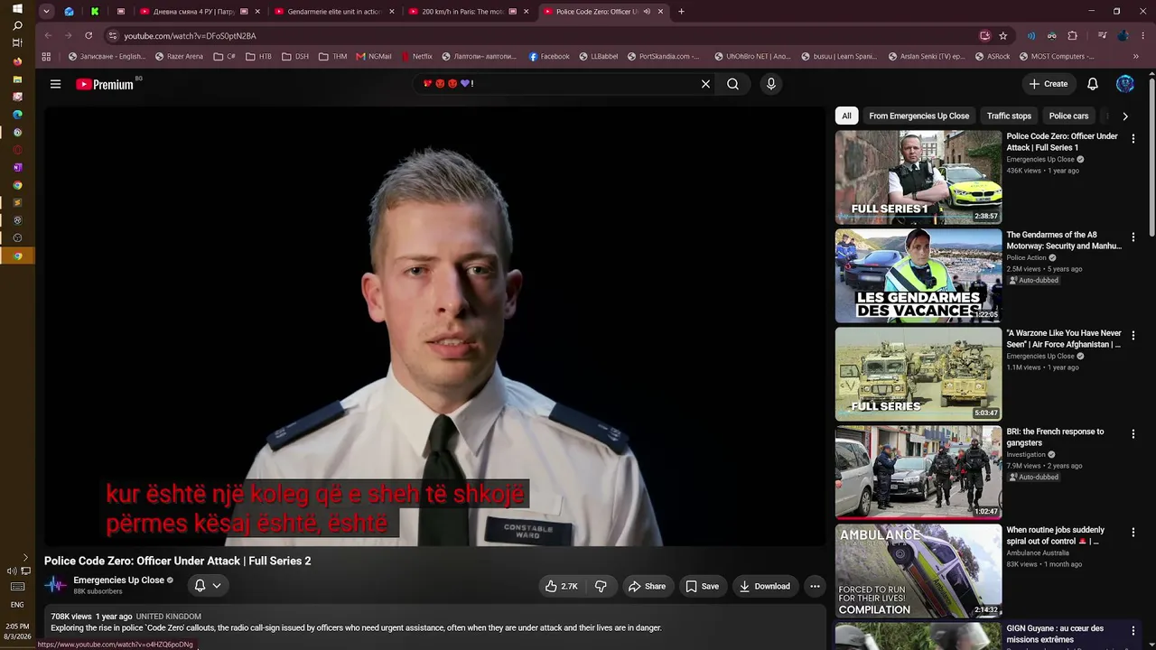Go back to previous page

48,36
